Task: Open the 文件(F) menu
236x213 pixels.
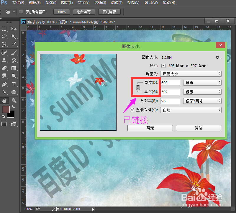Action: click(18, 3)
